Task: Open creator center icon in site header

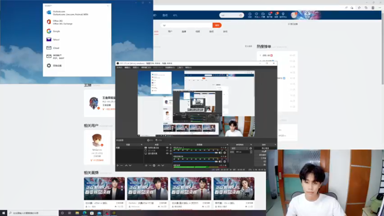Action: (283, 15)
